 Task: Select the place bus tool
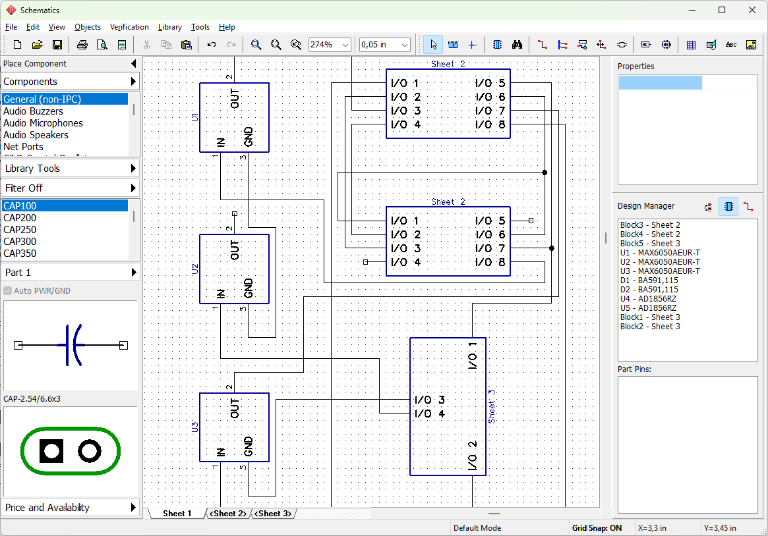[x=562, y=45]
